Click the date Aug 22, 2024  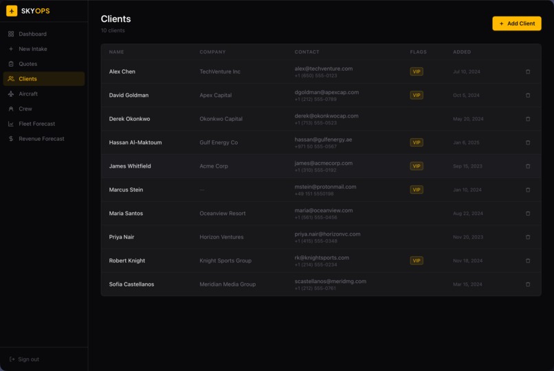click(x=468, y=214)
